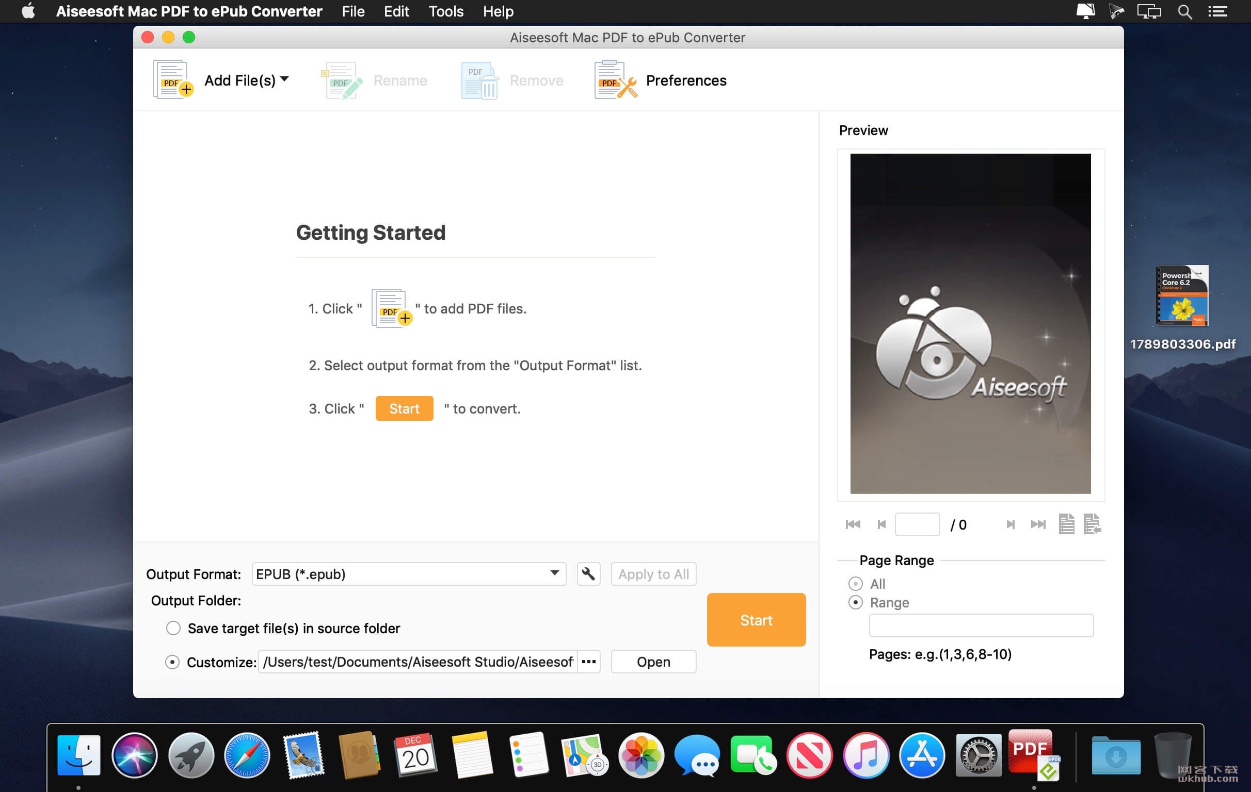Go to next preview page
This screenshot has width=1251, height=792.
[1010, 524]
